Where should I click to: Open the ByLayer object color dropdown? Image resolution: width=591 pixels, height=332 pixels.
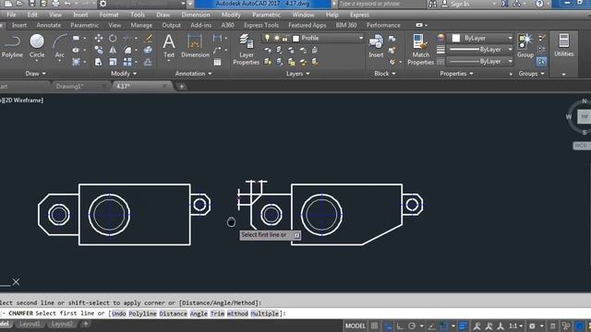(510, 38)
